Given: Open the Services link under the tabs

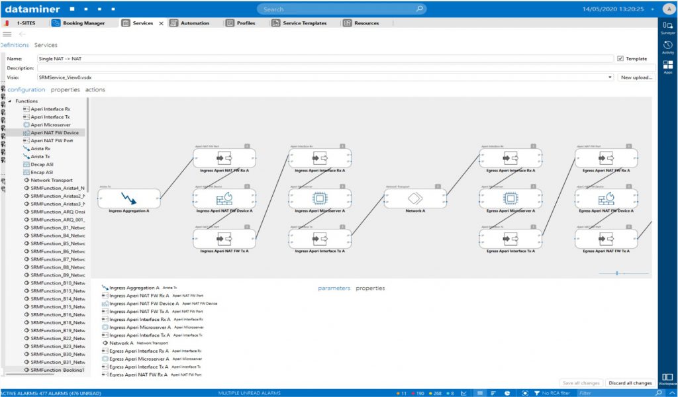Looking at the screenshot, I should click(46, 45).
